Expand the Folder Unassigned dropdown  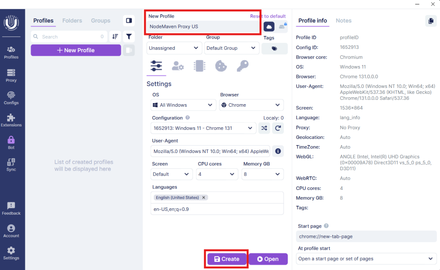[x=174, y=48]
